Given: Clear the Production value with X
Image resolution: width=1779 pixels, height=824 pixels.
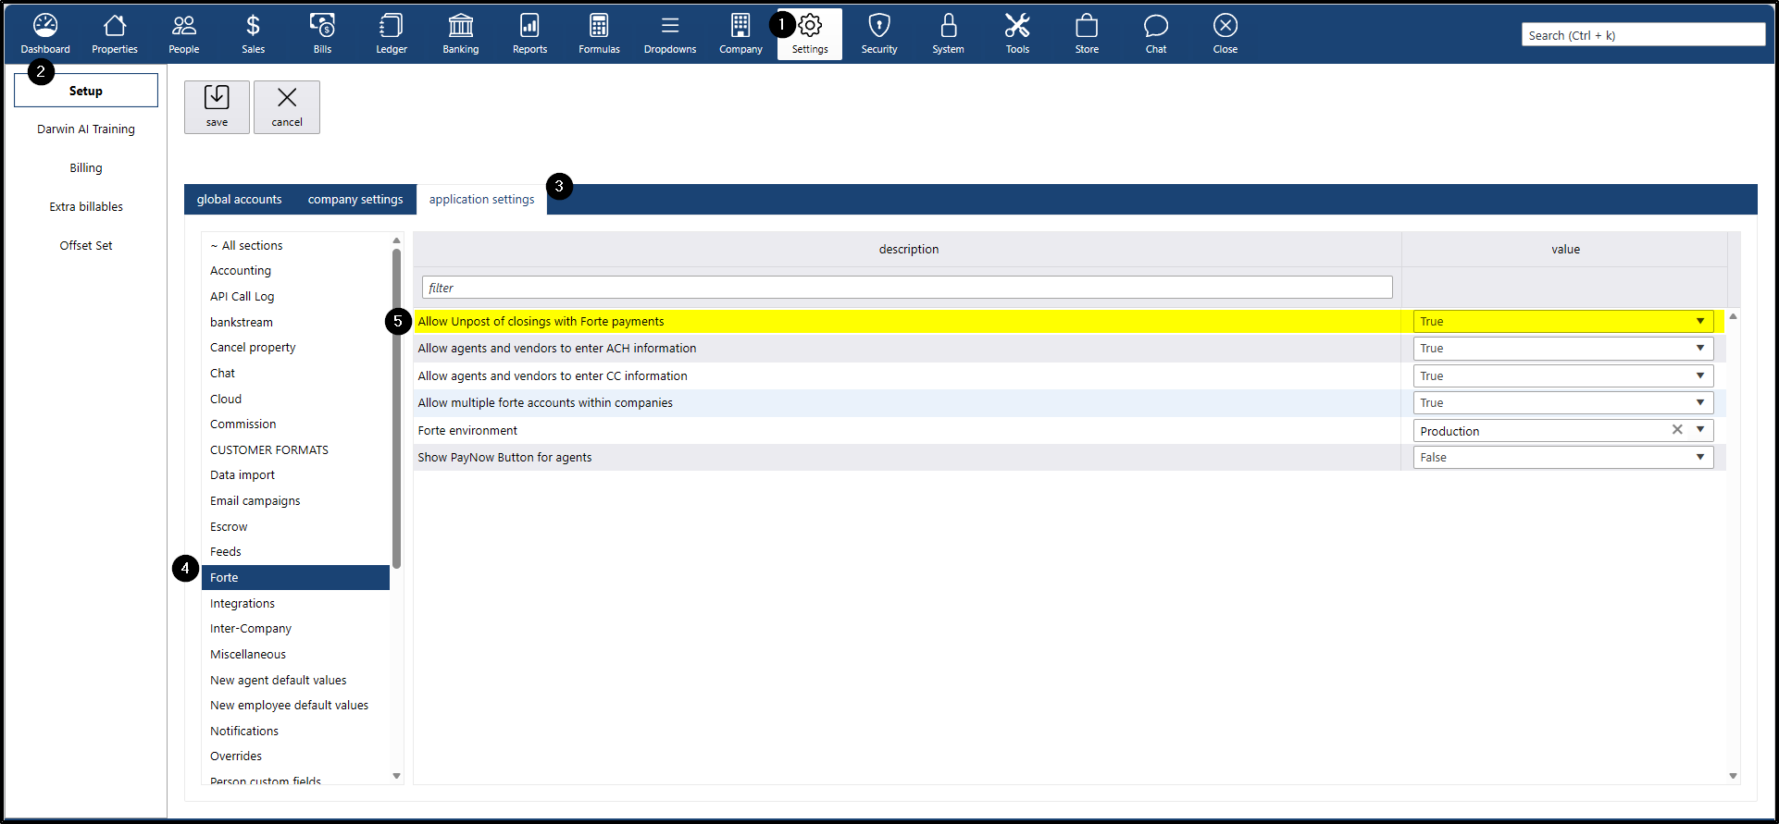Looking at the screenshot, I should [1677, 430].
